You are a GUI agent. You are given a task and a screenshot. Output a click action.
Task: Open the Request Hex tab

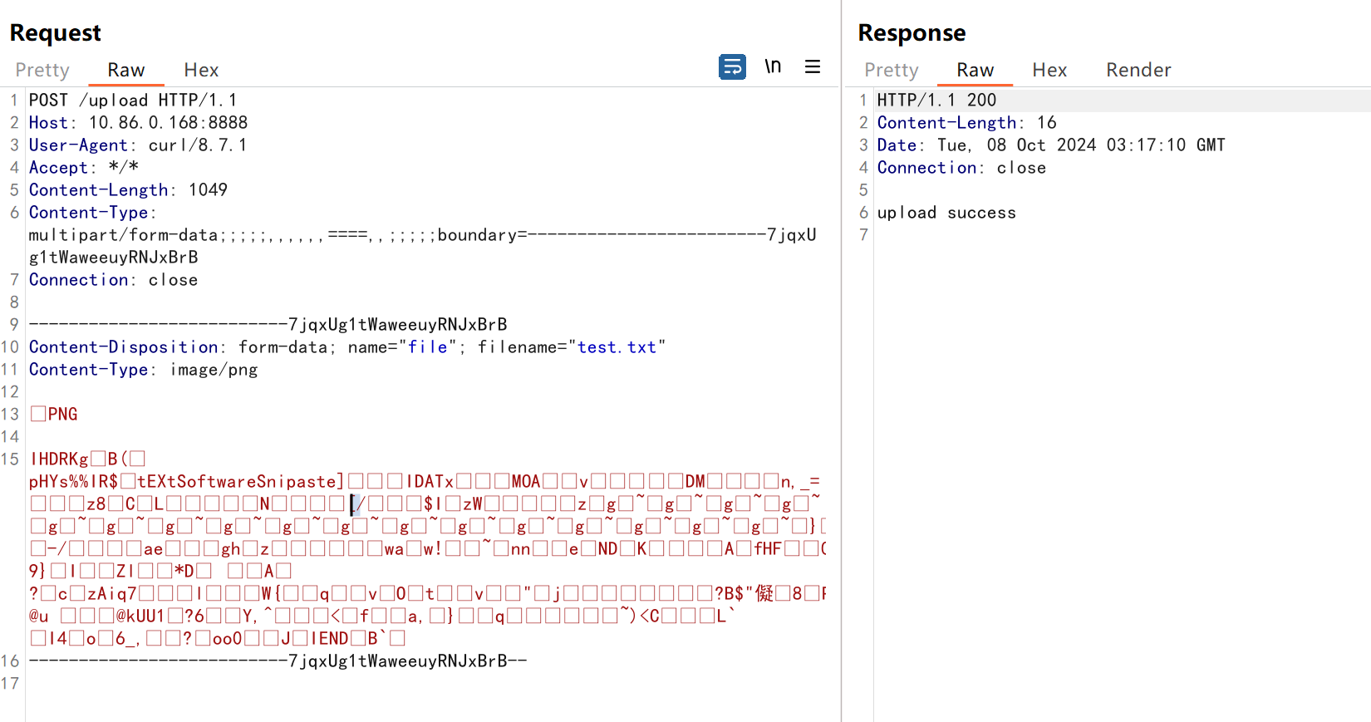coord(201,71)
